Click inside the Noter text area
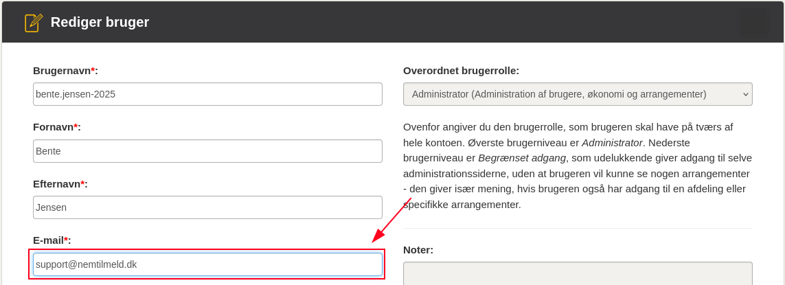This screenshot has height=285, width=785. (x=577, y=275)
